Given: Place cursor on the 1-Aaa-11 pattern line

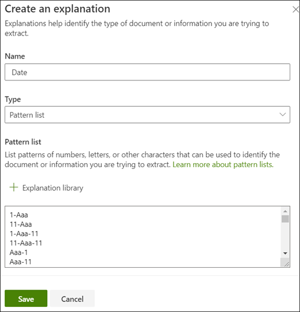Looking at the screenshot, I should (x=24, y=234).
